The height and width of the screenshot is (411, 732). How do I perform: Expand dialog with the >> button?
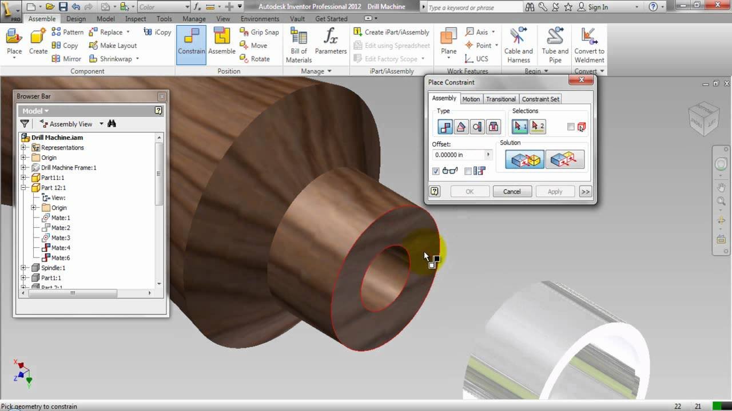[x=585, y=192]
